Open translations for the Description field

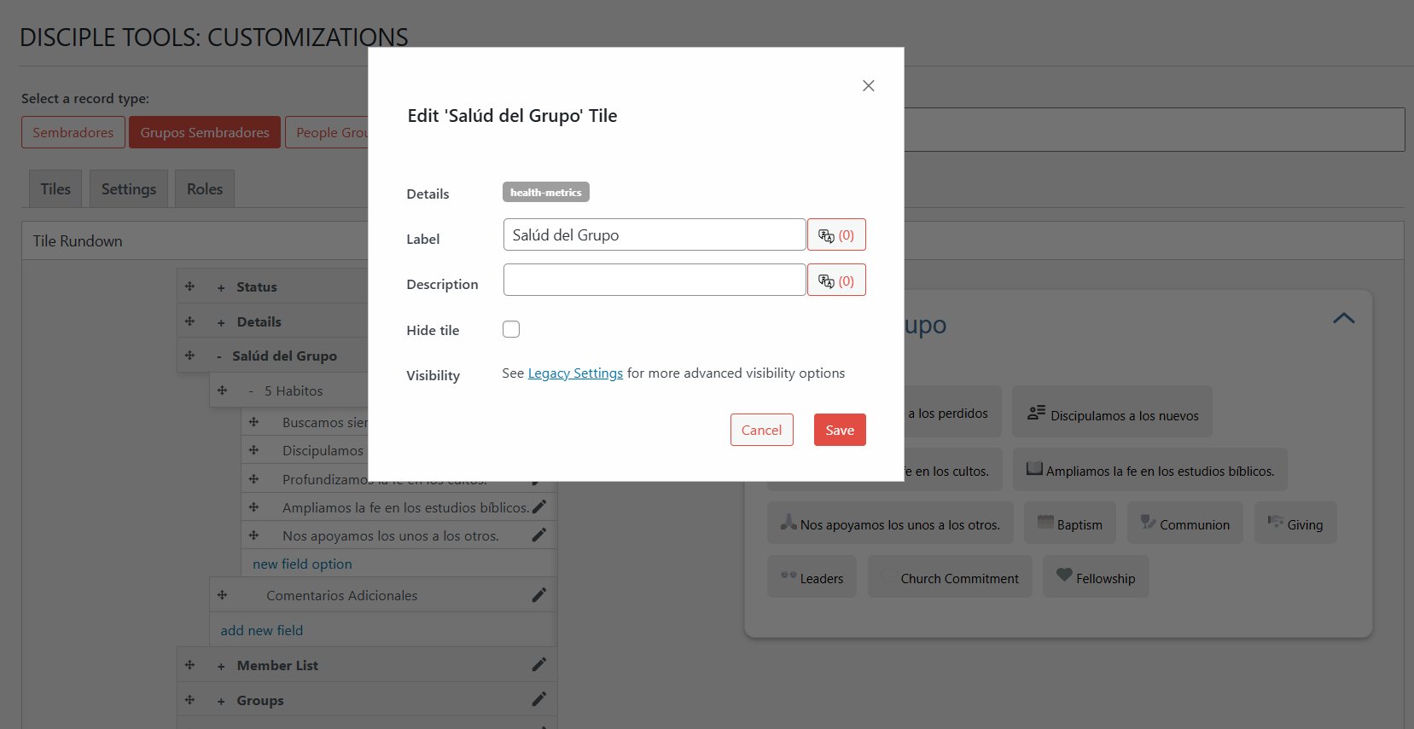[x=836, y=281]
